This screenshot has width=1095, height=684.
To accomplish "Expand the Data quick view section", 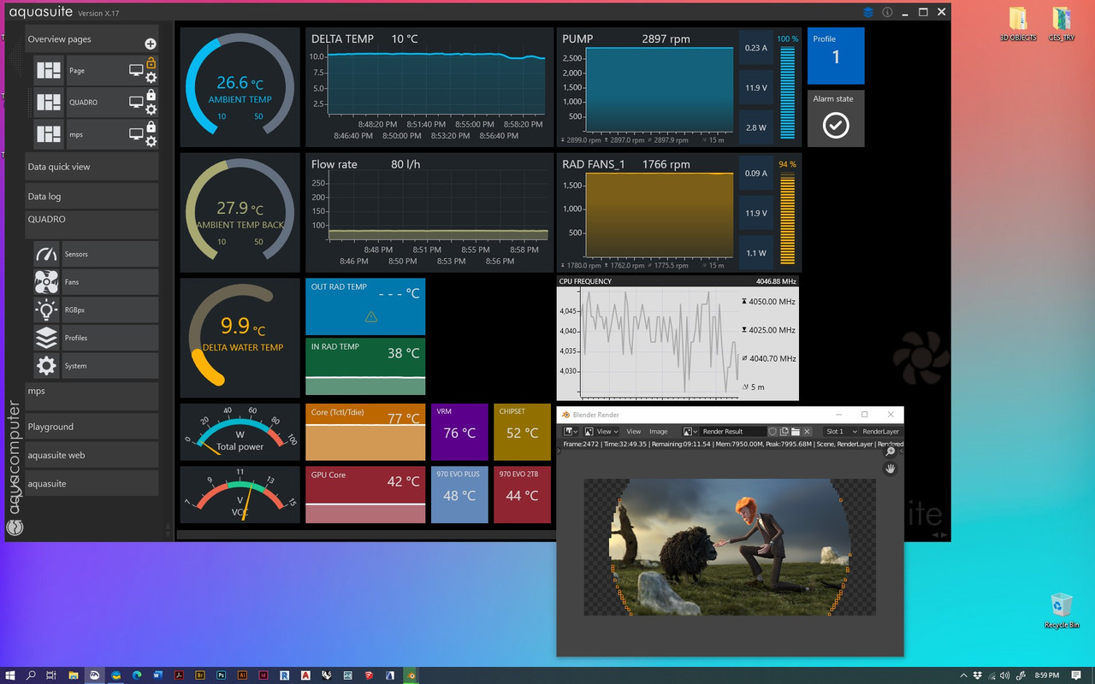I will [92, 167].
